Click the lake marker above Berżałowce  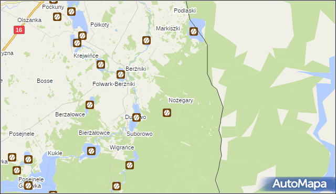coord(90,105)
